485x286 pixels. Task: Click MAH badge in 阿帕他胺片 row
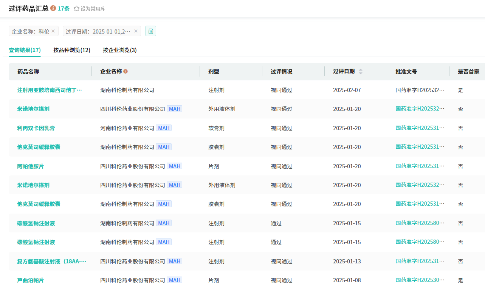[x=174, y=166]
